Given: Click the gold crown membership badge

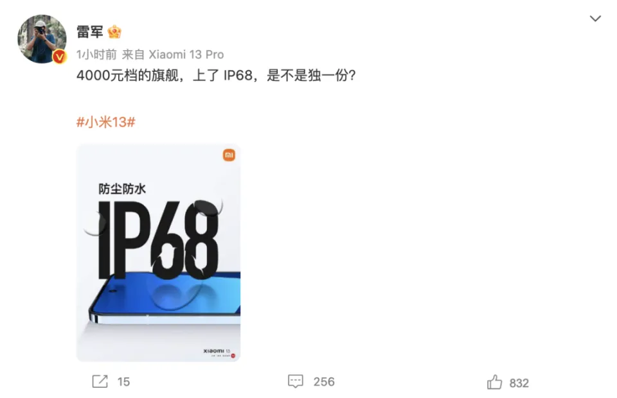Looking at the screenshot, I should 114,32.
